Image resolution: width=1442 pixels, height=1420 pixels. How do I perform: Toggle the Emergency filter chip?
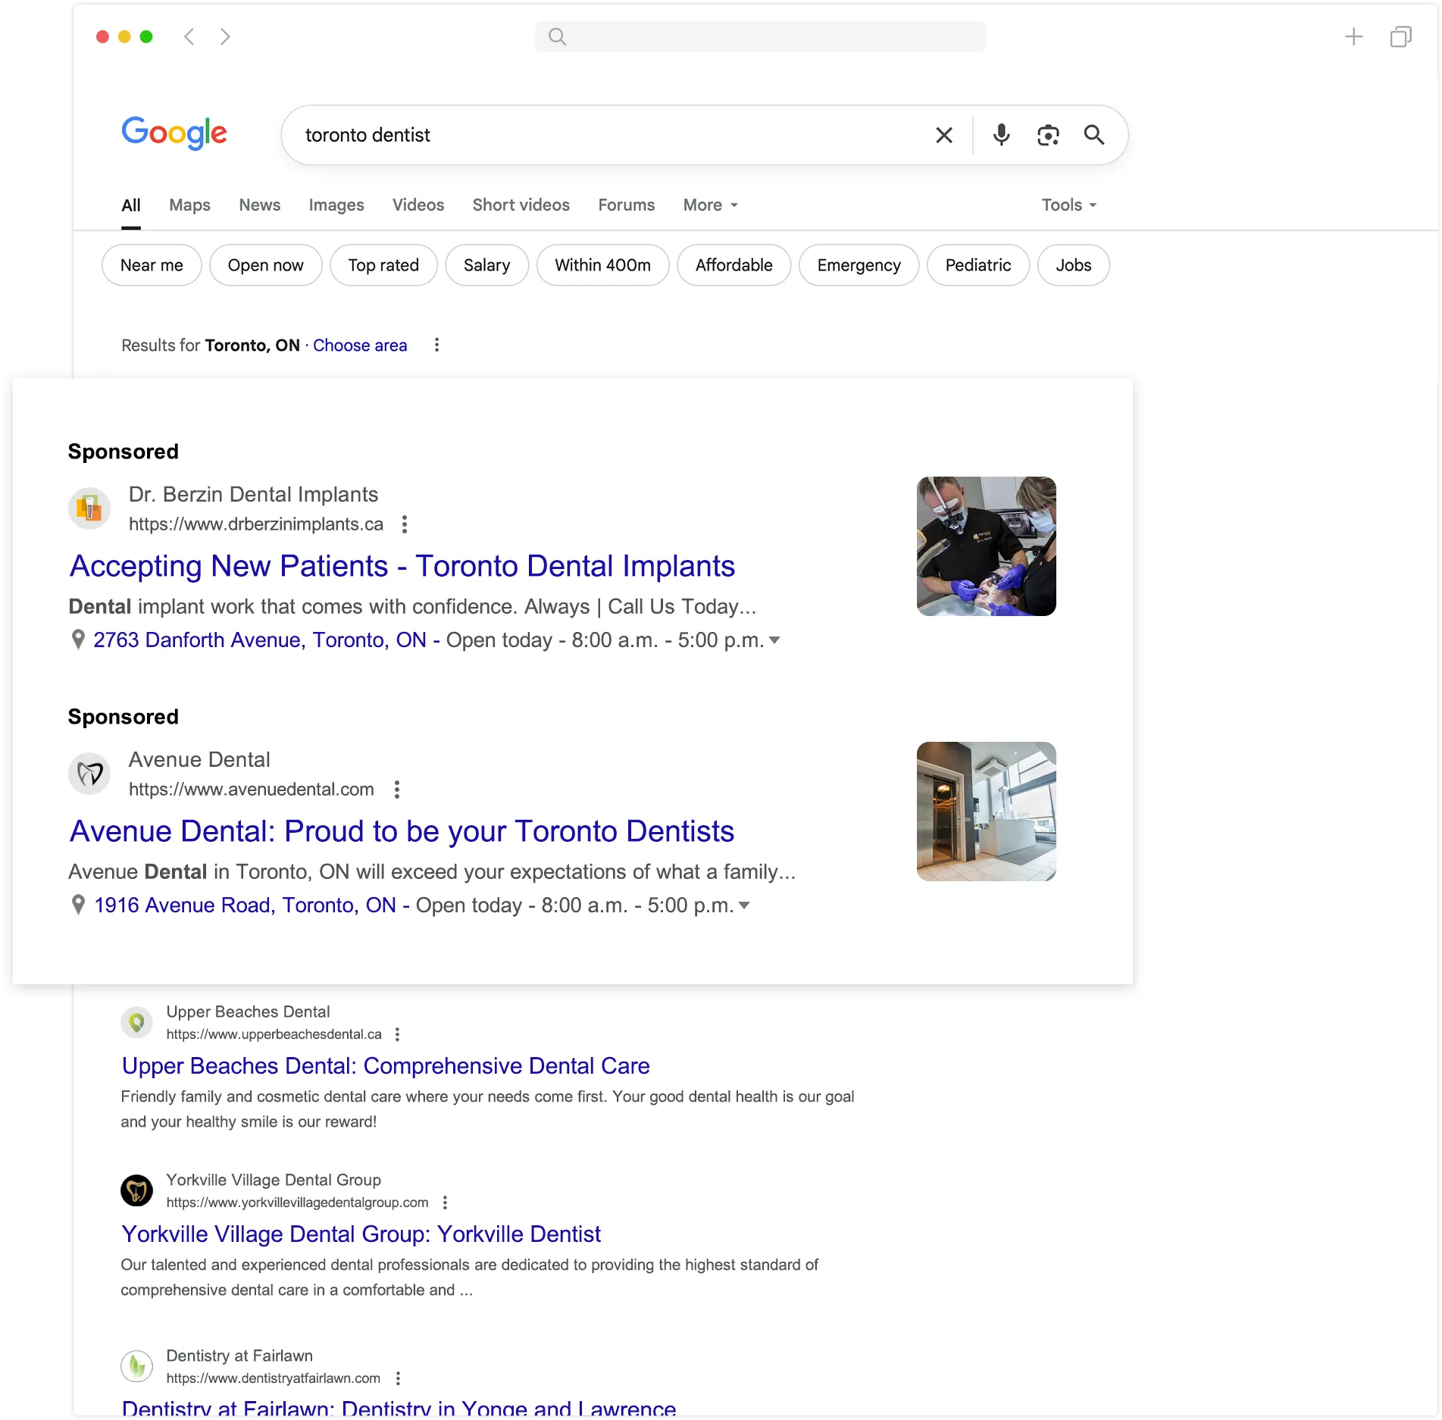(x=859, y=265)
